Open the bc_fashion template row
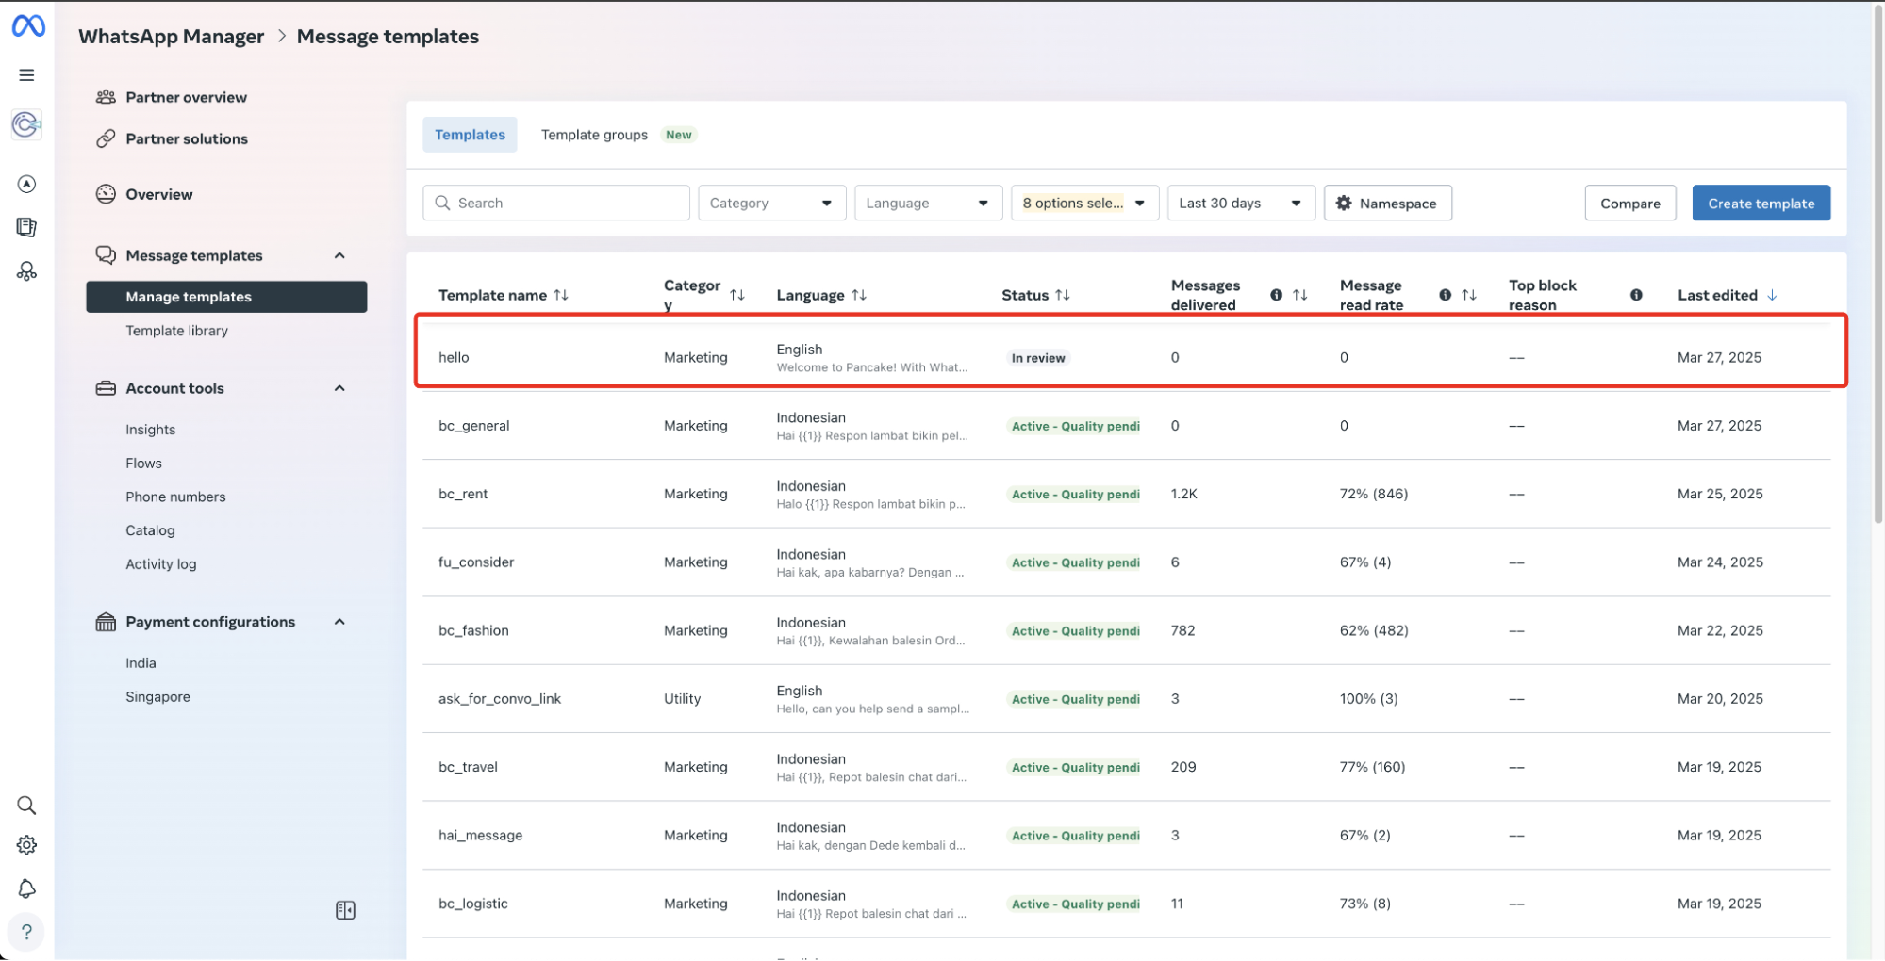This screenshot has height=961, width=1885. (x=1127, y=630)
